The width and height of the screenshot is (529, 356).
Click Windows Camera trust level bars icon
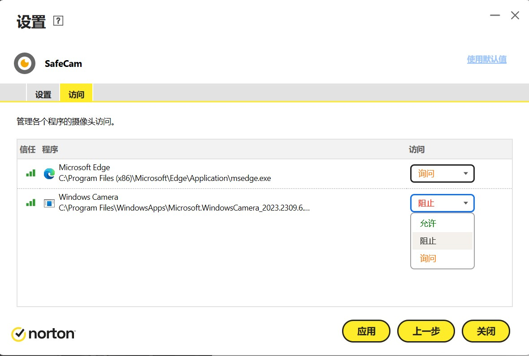click(30, 203)
